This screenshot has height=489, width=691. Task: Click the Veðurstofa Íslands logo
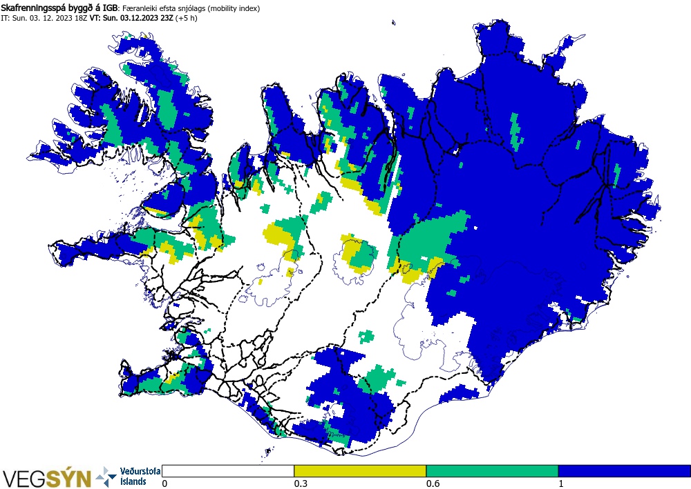pos(129,477)
